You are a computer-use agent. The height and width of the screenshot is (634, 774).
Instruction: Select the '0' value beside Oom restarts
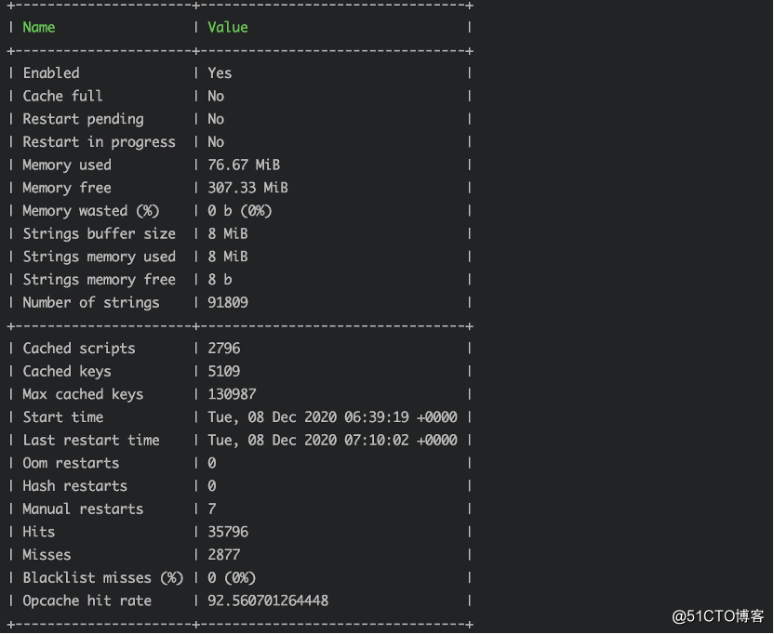tap(212, 463)
